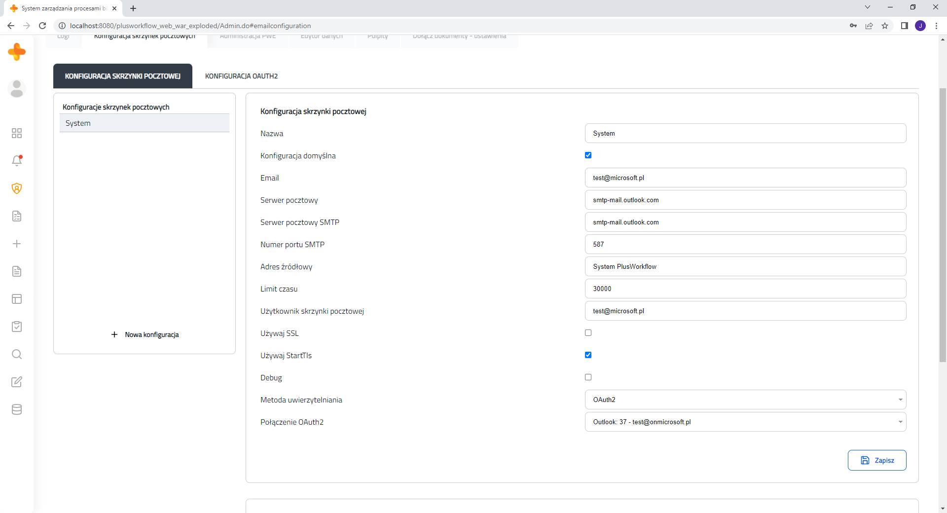
Task: Click the Adres źródłowy input field
Action: pyautogui.click(x=745, y=266)
